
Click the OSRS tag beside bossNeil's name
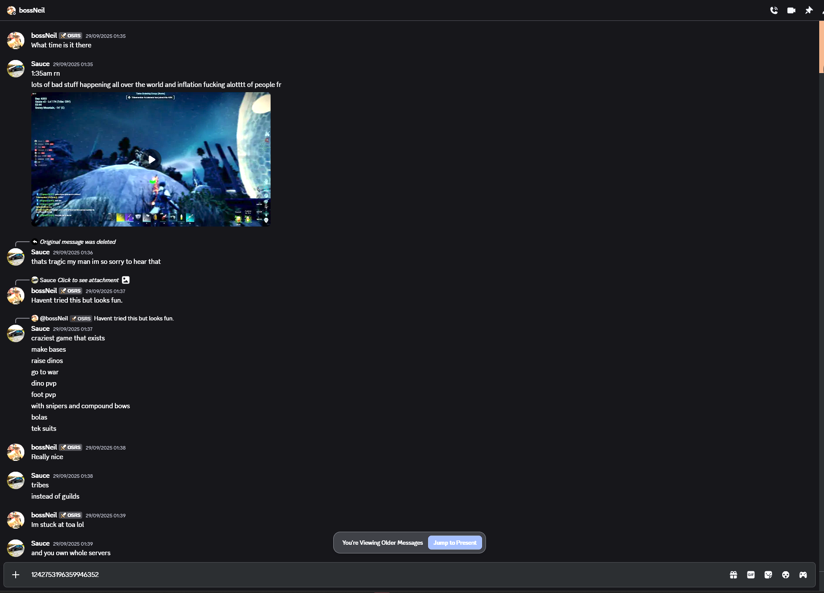71,36
